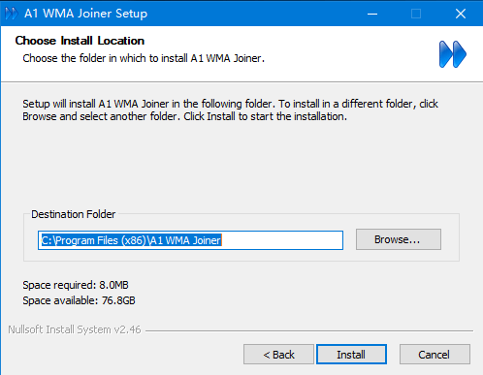Close the setup window with the X

click(461, 14)
